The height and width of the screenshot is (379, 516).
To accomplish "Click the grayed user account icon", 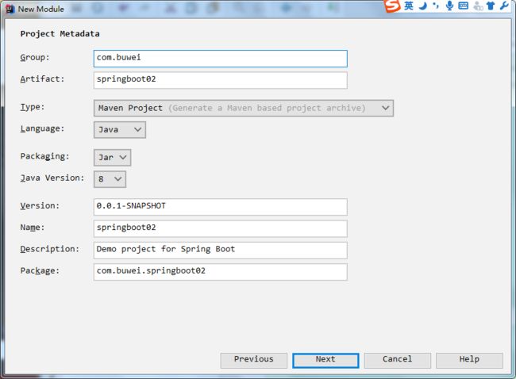I will click(x=478, y=6).
